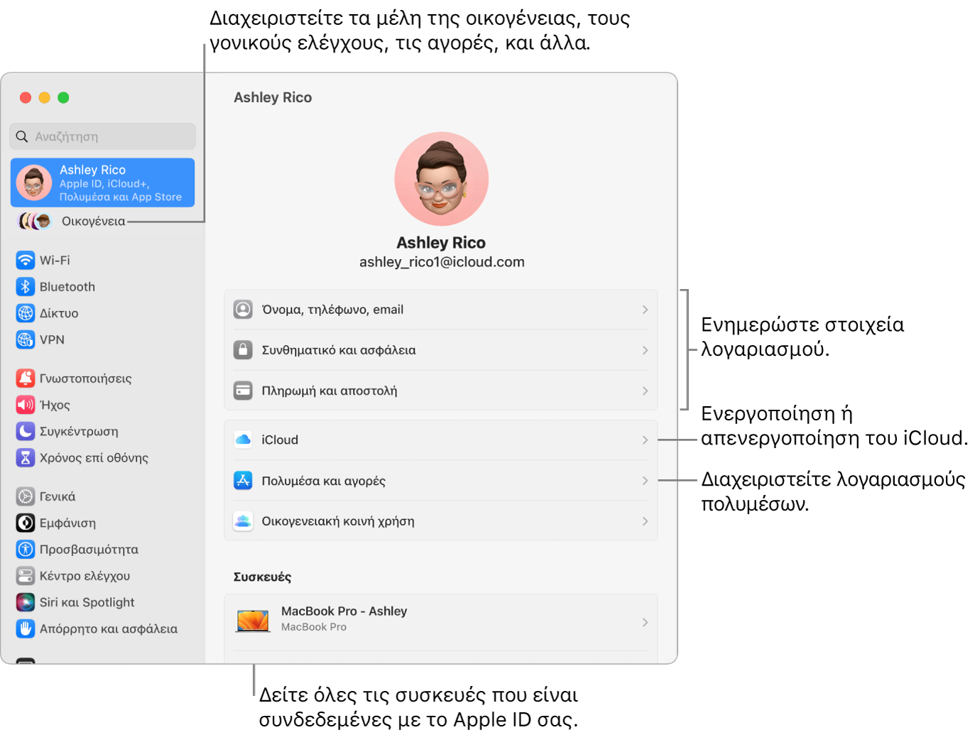The image size is (975, 735).
Task: Click the Εμφάνιση label in sidebar
Action: (x=67, y=523)
